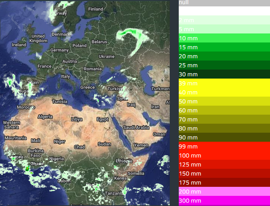Click the Saudi Arabia label on map
Screen dimensions: 270x206
pos(136,127)
